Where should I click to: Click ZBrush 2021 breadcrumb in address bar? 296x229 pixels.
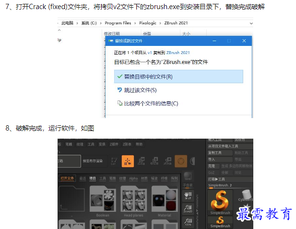(176, 23)
